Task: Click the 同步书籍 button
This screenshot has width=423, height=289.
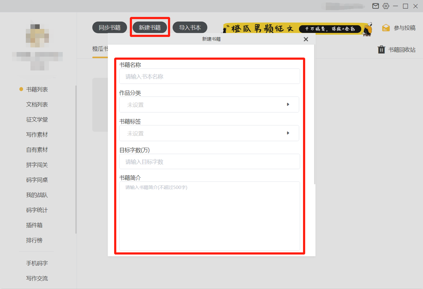Action: (x=110, y=27)
